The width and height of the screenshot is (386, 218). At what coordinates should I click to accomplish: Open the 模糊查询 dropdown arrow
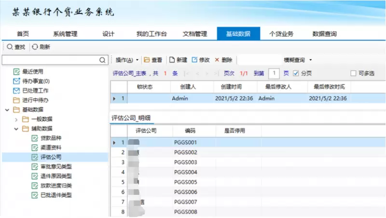click(311, 60)
